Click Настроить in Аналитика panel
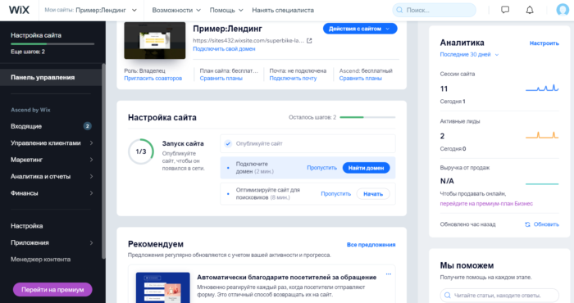 pos(544,43)
